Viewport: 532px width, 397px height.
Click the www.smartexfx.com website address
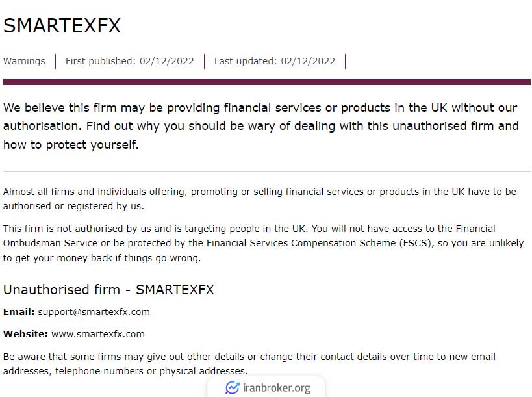pos(98,334)
